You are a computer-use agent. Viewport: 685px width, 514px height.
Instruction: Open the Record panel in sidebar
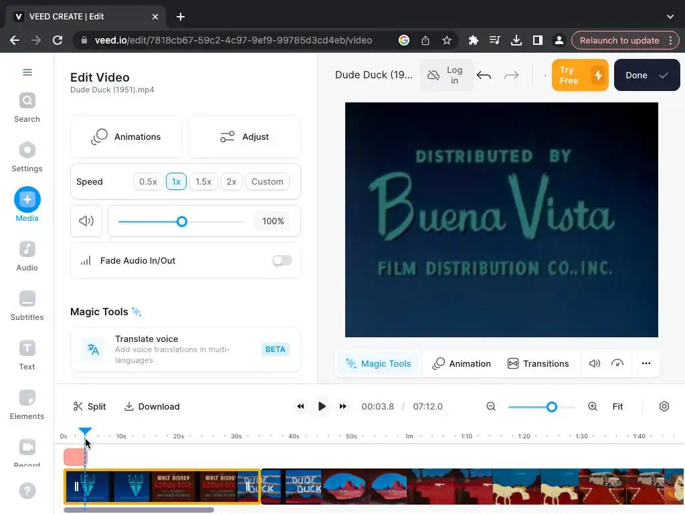click(x=27, y=453)
